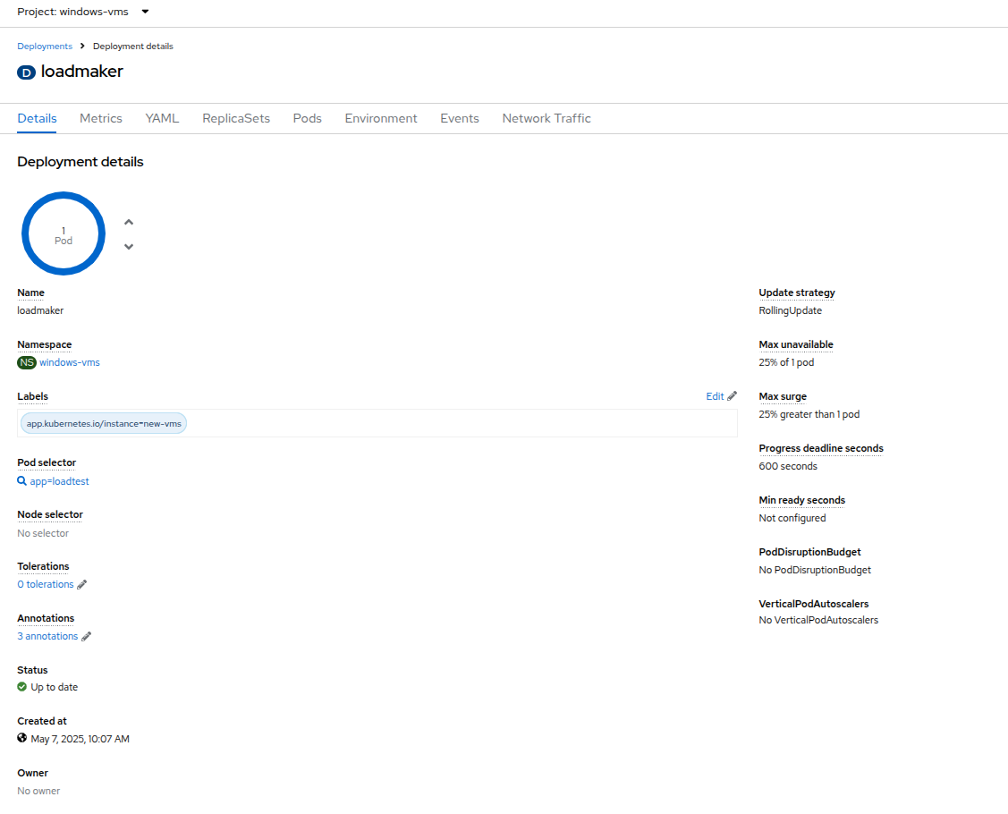
Task: Click the NS namespace badge icon
Action: pyautogui.click(x=27, y=362)
